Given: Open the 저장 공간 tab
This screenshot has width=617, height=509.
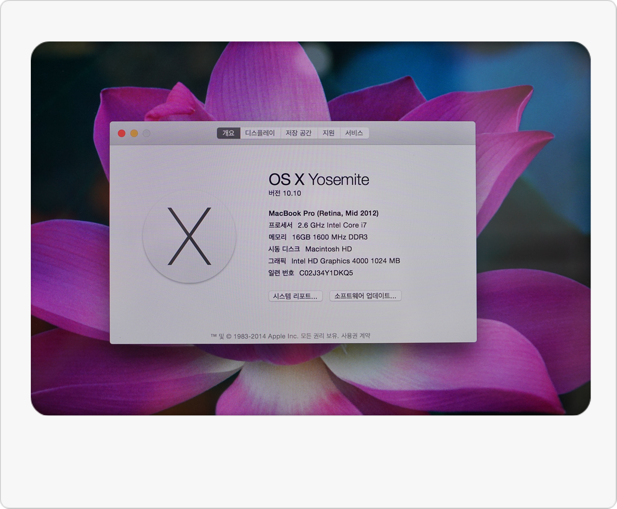Looking at the screenshot, I should pyautogui.click(x=298, y=133).
